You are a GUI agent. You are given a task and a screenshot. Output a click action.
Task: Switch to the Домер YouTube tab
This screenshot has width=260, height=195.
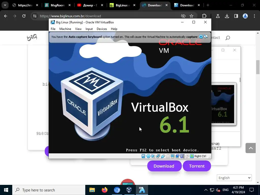90,5
